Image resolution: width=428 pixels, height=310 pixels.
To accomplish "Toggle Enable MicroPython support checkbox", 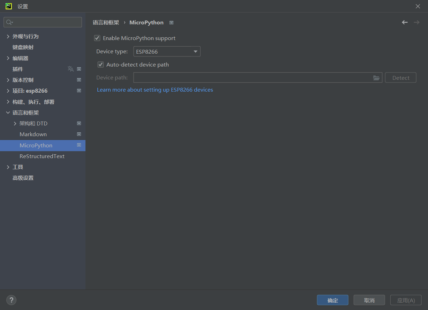I will tap(97, 38).
